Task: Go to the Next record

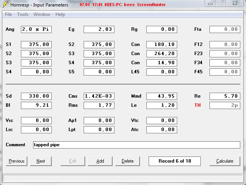Action: (x=41, y=161)
